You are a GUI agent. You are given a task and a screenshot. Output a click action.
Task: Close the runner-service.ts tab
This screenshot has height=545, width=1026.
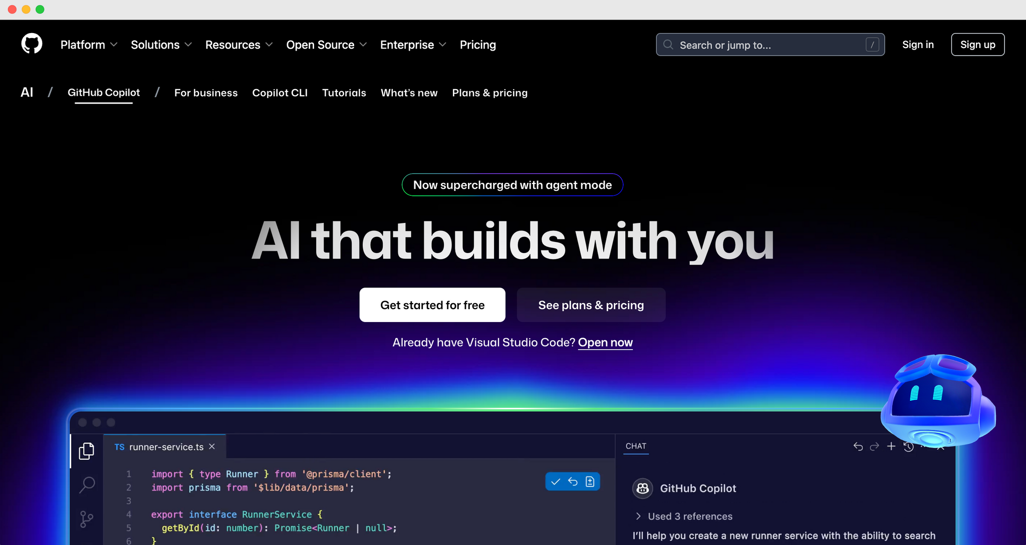(212, 446)
